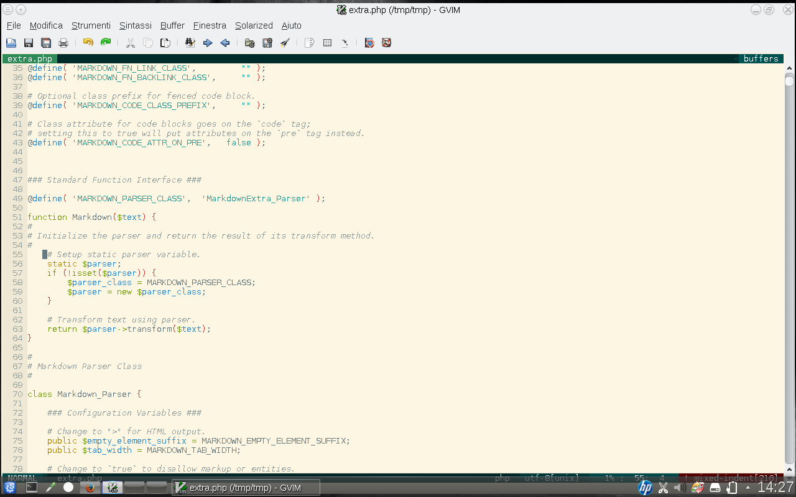
Task: Open the KDE application launcher
Action: [10, 488]
